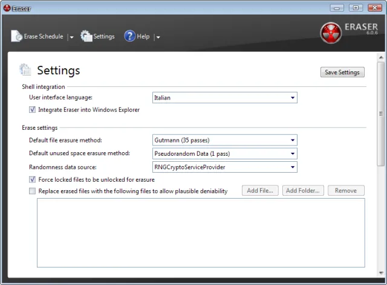Click the ERASER 6.0.6 version text

[361, 28]
